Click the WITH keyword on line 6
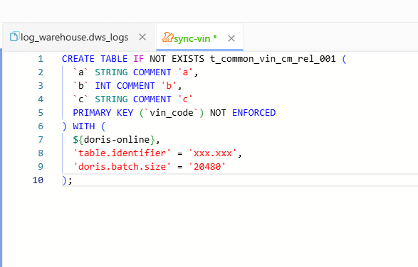 84,126
